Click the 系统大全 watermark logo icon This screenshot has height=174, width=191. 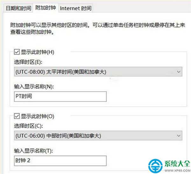[x=155, y=166]
